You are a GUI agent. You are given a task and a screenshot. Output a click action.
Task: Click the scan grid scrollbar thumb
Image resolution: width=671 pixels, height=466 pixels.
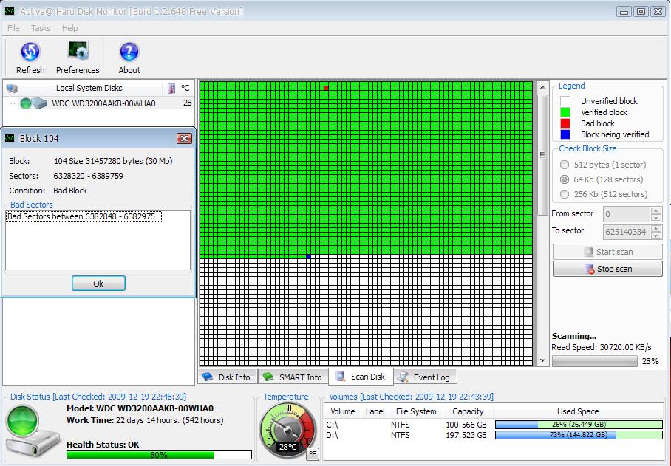[542, 155]
